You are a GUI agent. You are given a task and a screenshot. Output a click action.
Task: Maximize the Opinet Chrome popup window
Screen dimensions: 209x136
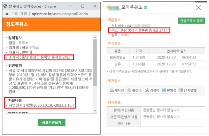(x=83, y=6)
